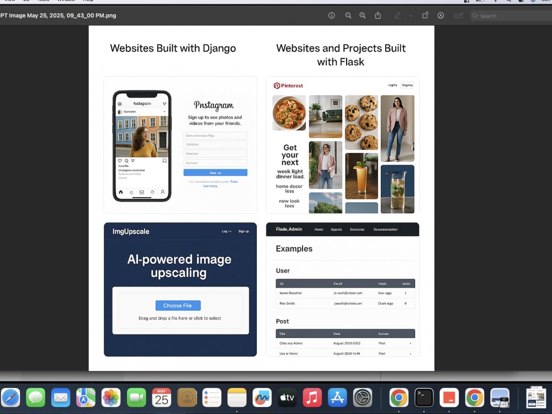This screenshot has width=552, height=414.
Task: Open Photos from the Dock
Action: [111, 397]
